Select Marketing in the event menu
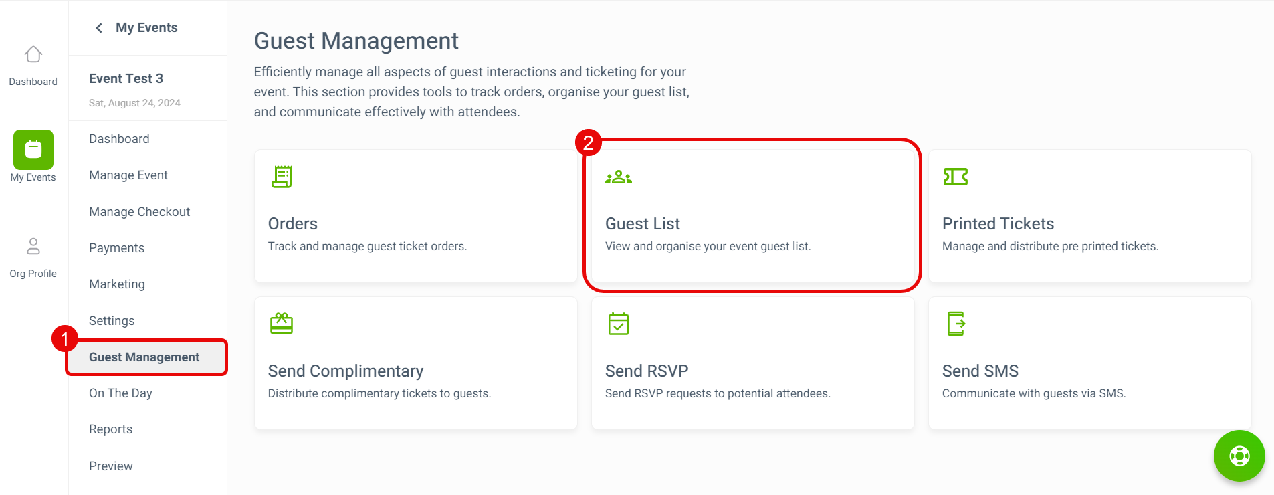 point(117,284)
